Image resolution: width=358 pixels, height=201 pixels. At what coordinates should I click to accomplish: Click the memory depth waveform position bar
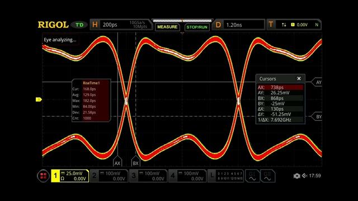coord(182,21)
